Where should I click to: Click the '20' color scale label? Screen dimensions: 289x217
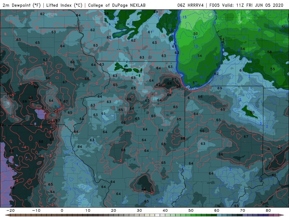tap(113, 210)
